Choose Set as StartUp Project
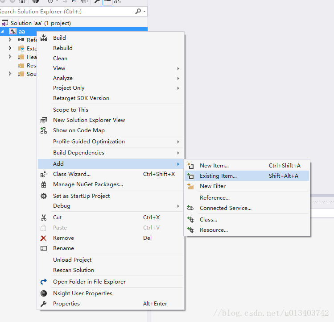Image resolution: width=334 pixels, height=322 pixels. coord(110,196)
